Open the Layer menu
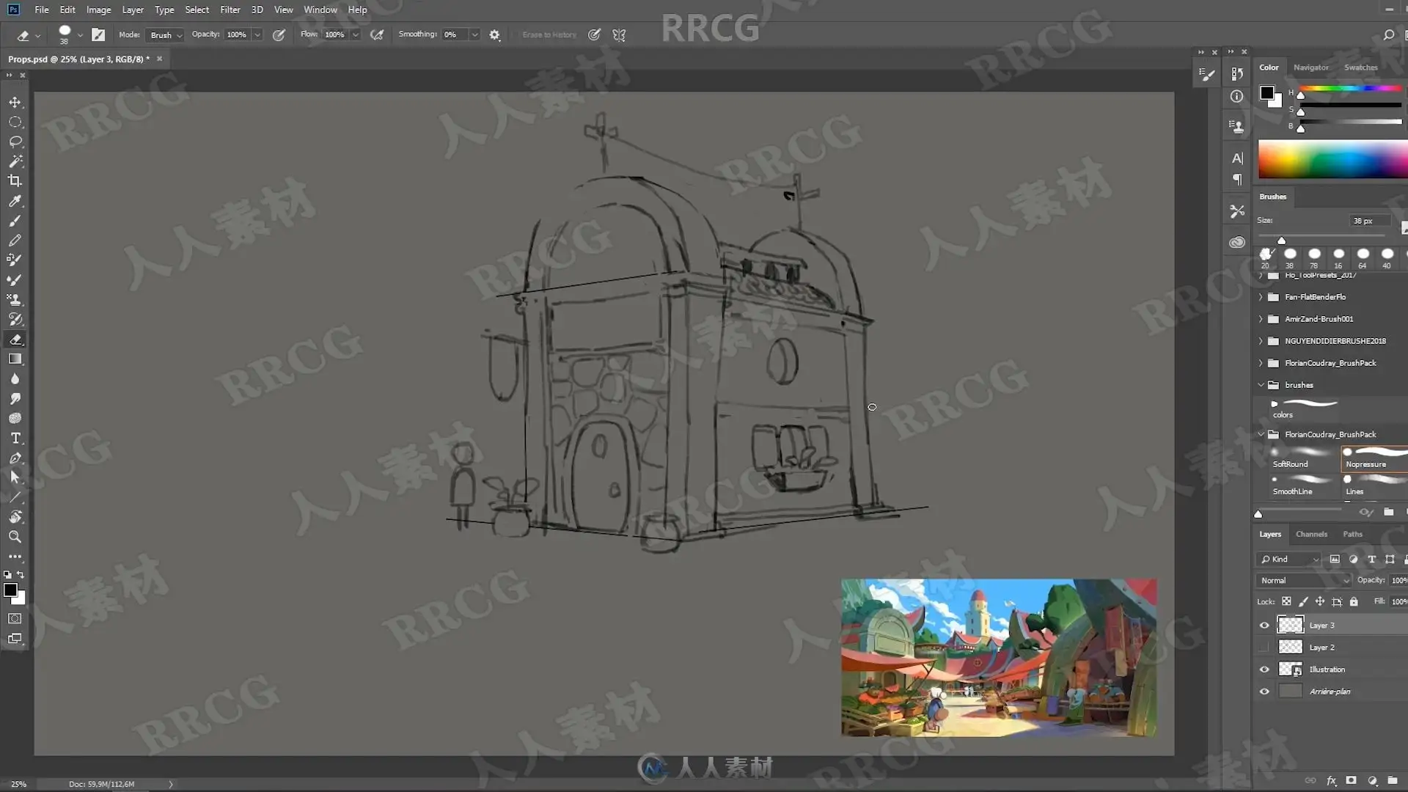1408x792 pixels. [x=133, y=10]
